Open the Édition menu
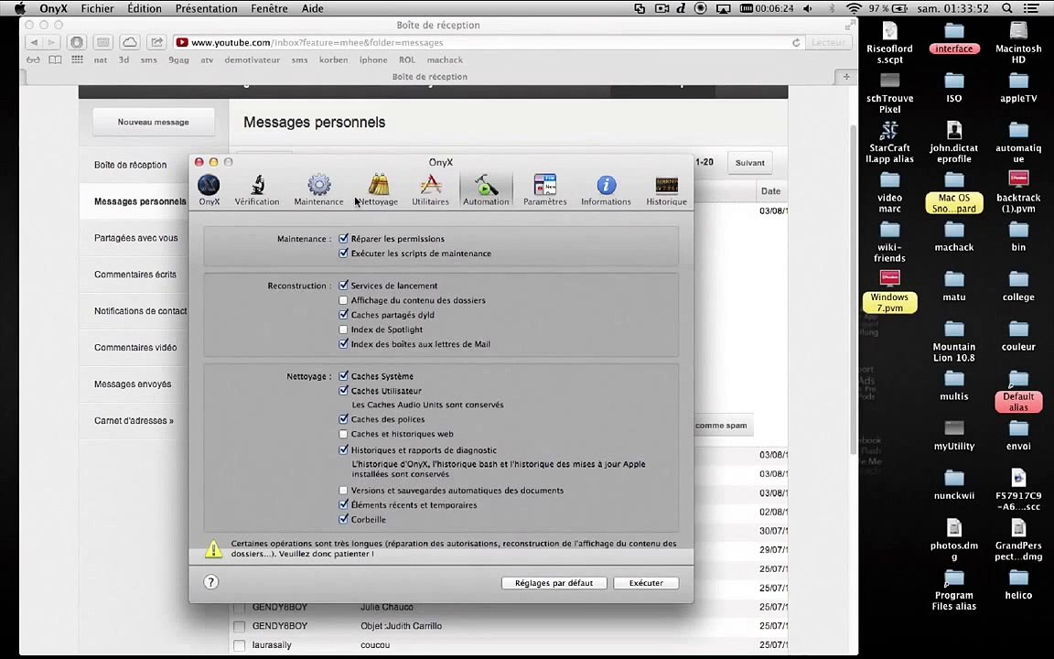Viewport: 1054px width, 659px height. click(x=145, y=8)
